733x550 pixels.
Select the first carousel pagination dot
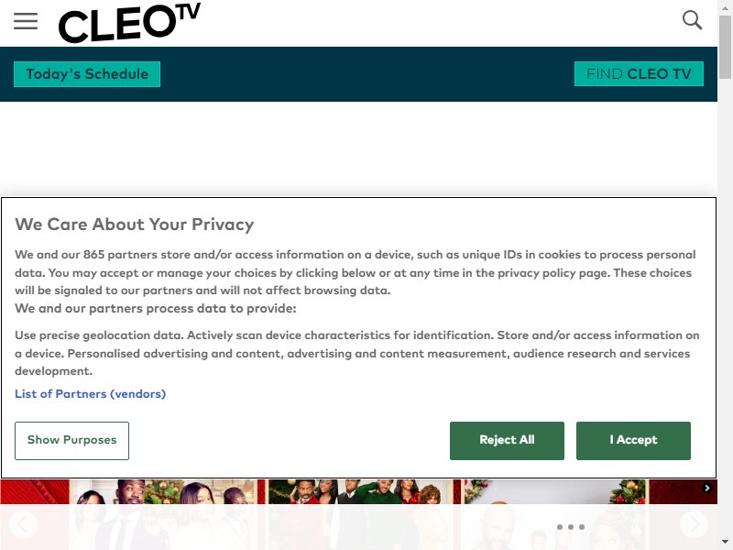(560, 527)
